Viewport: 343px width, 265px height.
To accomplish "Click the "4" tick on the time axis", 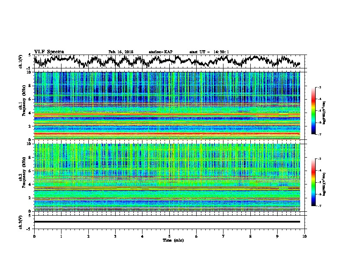I will pos(142,236).
